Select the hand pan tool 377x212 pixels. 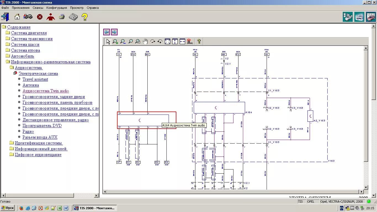point(145,41)
